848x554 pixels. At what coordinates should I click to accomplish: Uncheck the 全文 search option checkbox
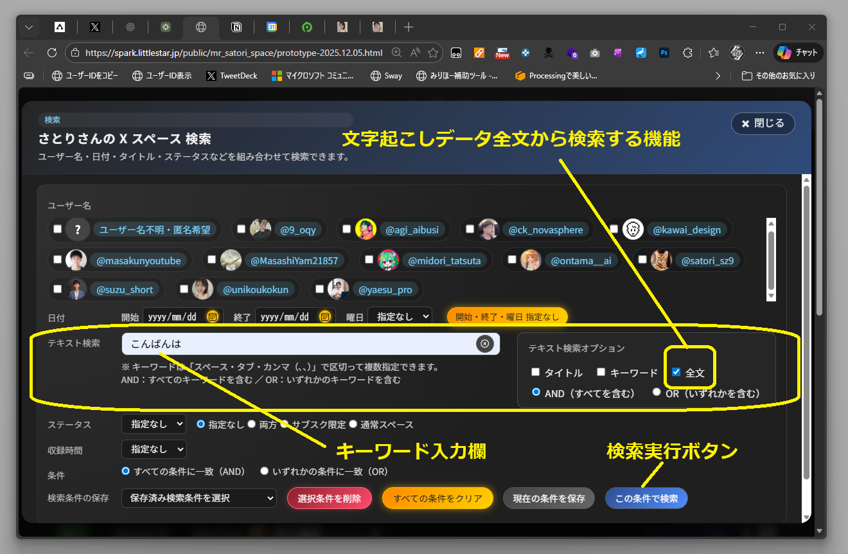(x=676, y=371)
